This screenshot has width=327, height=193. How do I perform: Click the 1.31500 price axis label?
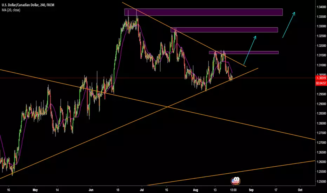click(x=321, y=55)
